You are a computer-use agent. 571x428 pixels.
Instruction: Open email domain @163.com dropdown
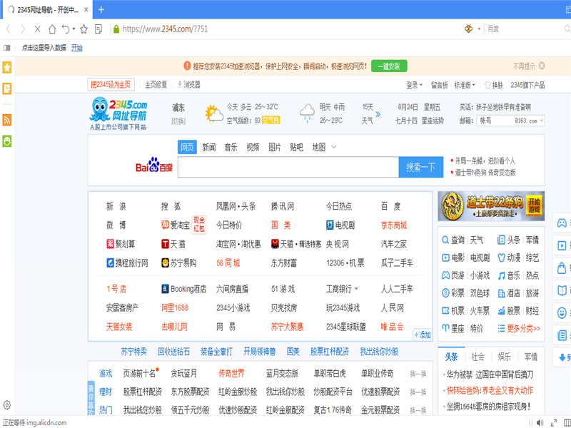(x=529, y=121)
